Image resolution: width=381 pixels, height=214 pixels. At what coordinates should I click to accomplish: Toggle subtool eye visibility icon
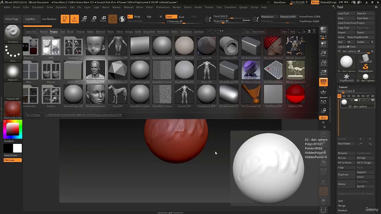pos(372,101)
